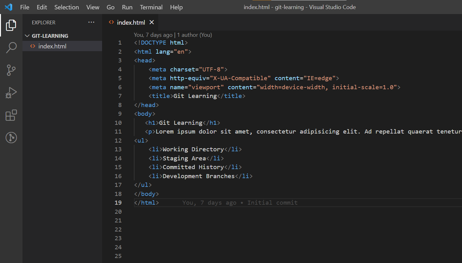Open the Run and Debug view
Screen dimensions: 462x263
click(11, 93)
